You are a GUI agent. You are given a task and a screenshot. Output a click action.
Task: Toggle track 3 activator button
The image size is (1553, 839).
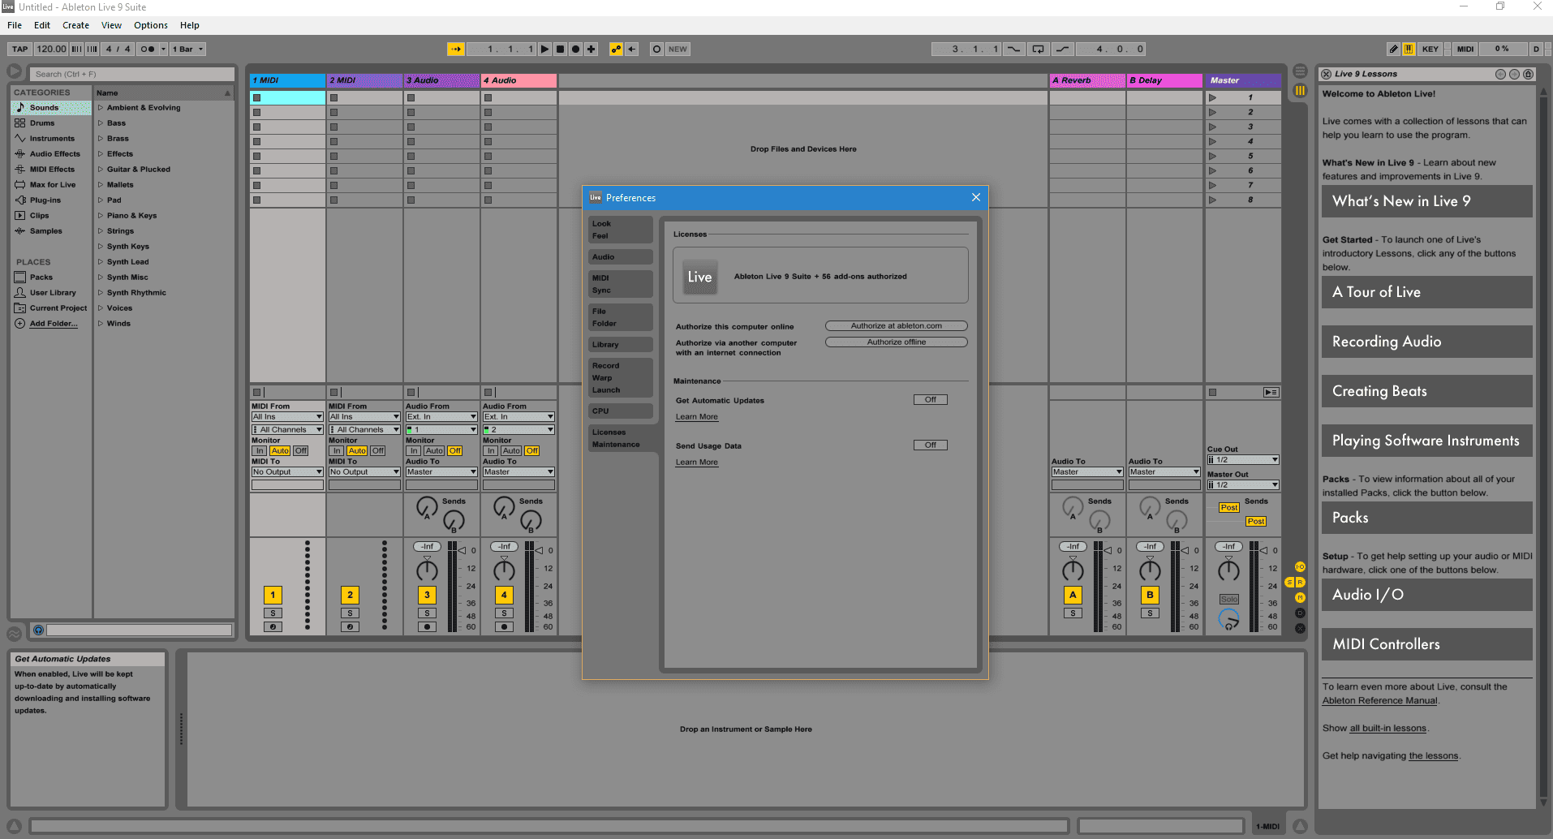coord(427,595)
